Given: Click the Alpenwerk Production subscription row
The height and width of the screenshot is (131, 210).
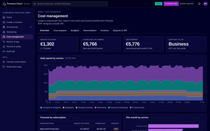Looking at the screenshot, I should [x=79, y=129].
